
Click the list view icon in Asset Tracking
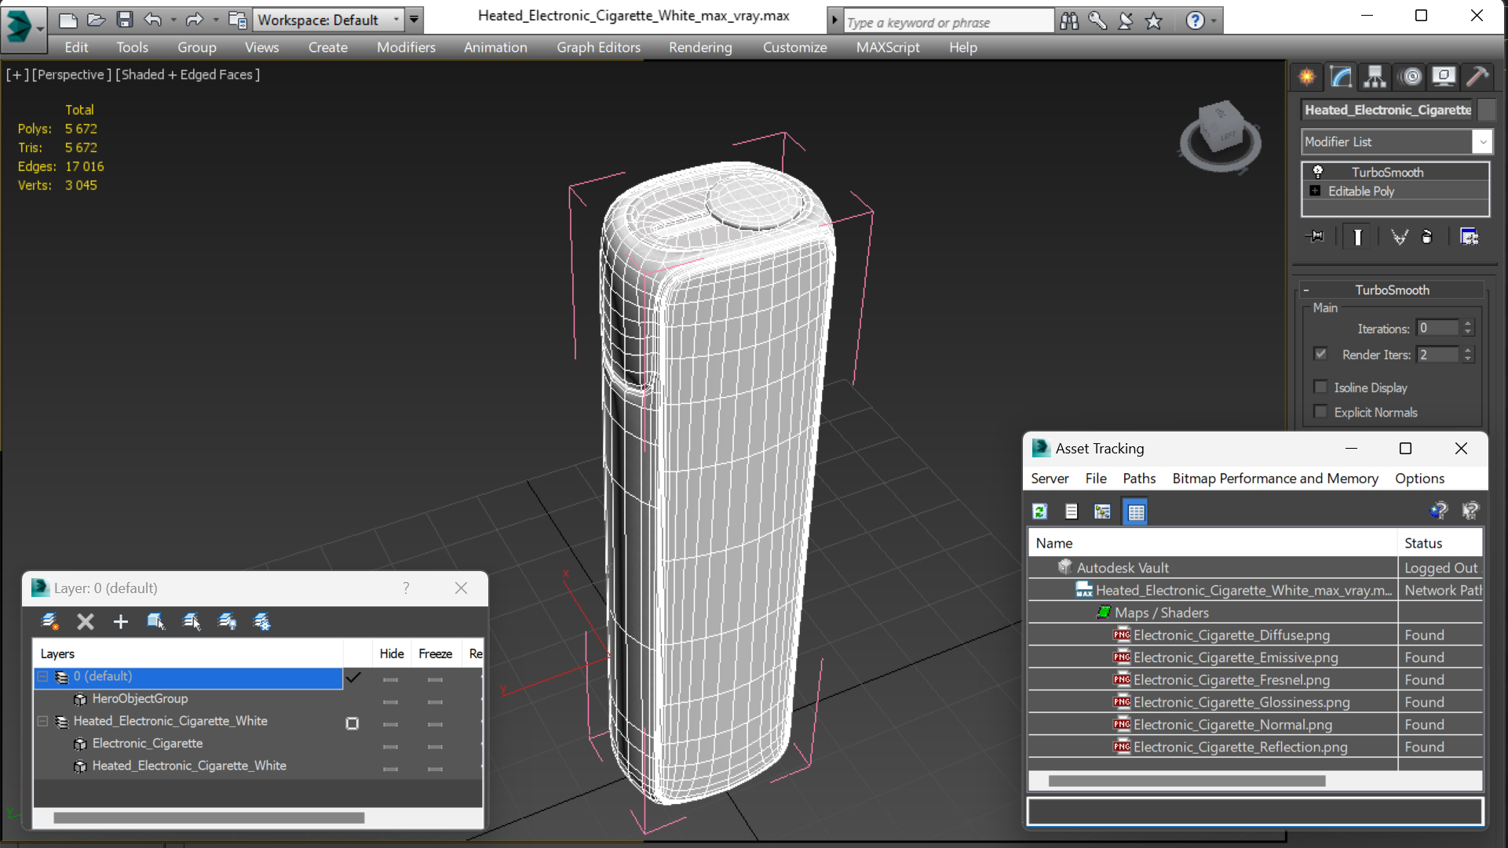[1072, 512]
